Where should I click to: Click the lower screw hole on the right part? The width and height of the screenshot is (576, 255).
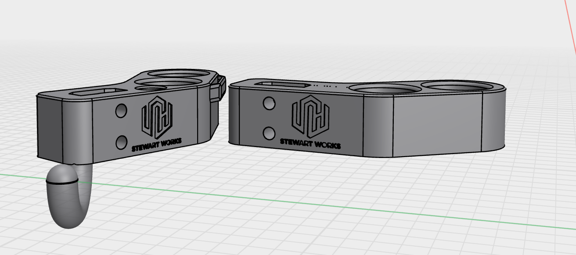pyautogui.click(x=269, y=132)
